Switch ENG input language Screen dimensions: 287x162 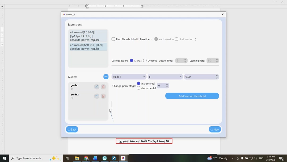(x=261, y=158)
